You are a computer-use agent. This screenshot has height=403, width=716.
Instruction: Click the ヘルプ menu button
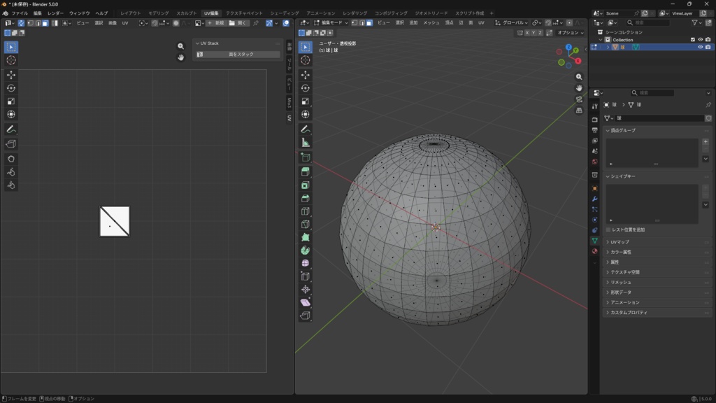pyautogui.click(x=101, y=13)
